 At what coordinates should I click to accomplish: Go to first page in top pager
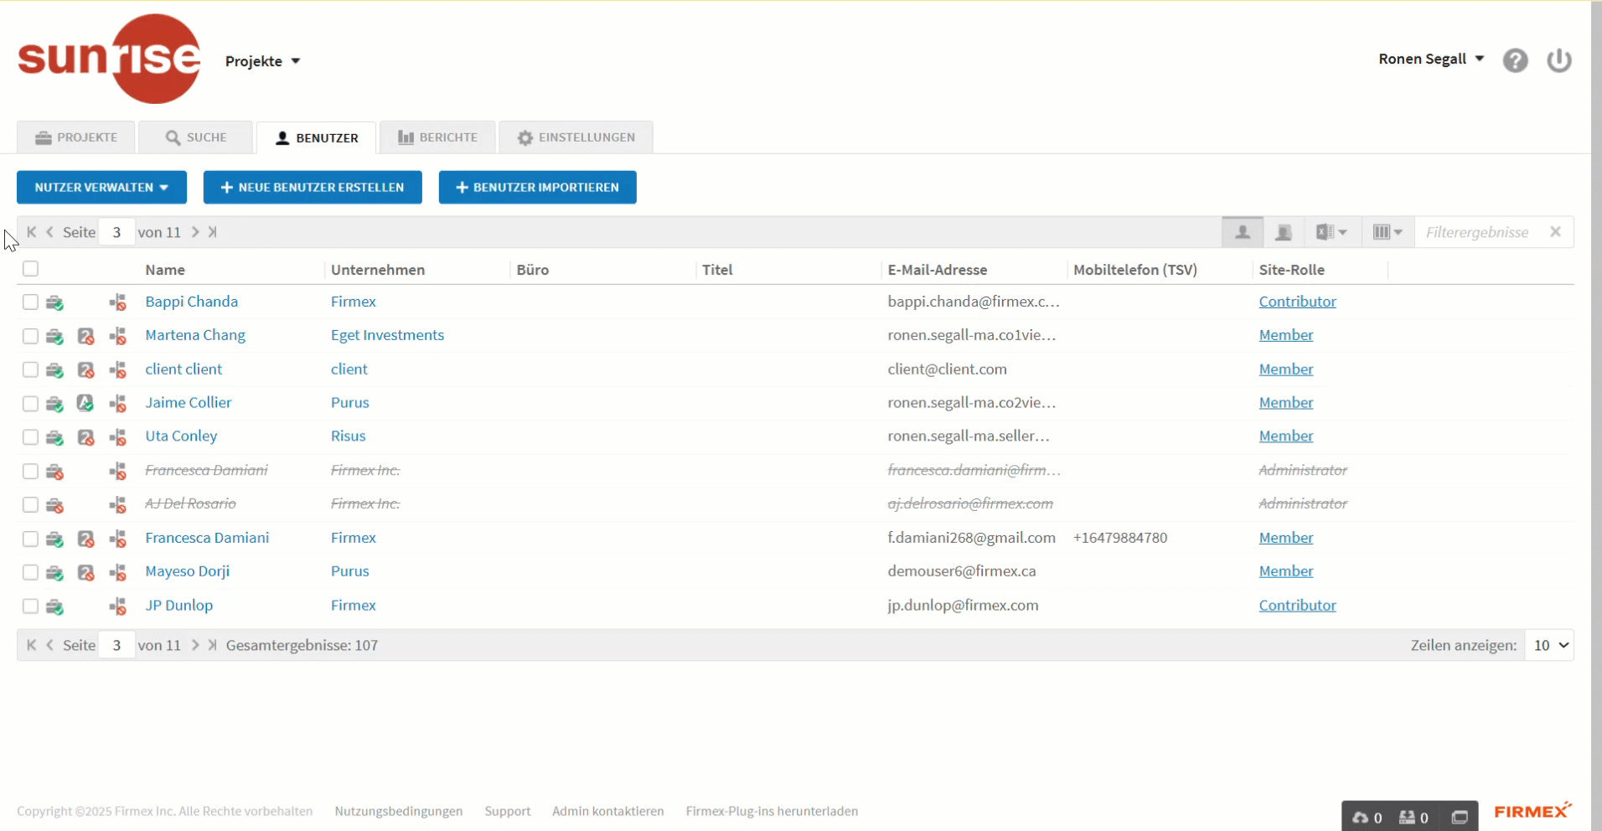(31, 232)
